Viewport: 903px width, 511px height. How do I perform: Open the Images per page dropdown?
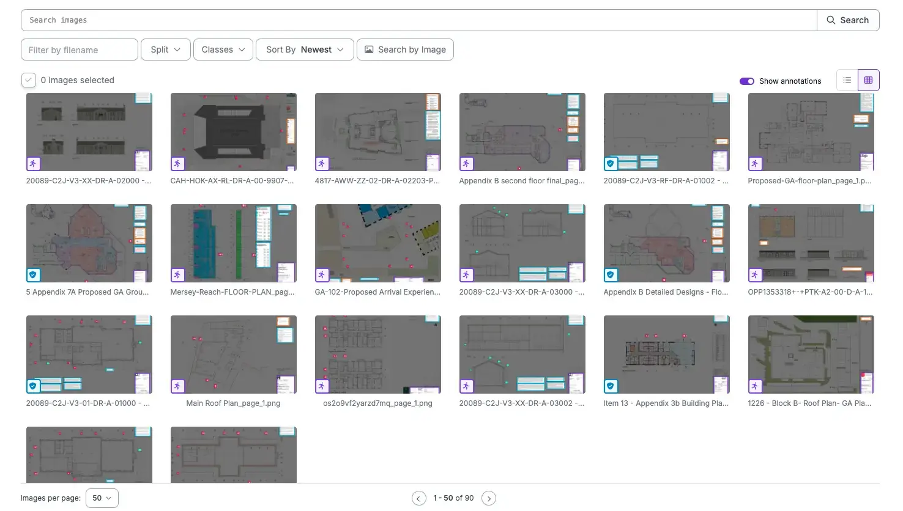(102, 498)
